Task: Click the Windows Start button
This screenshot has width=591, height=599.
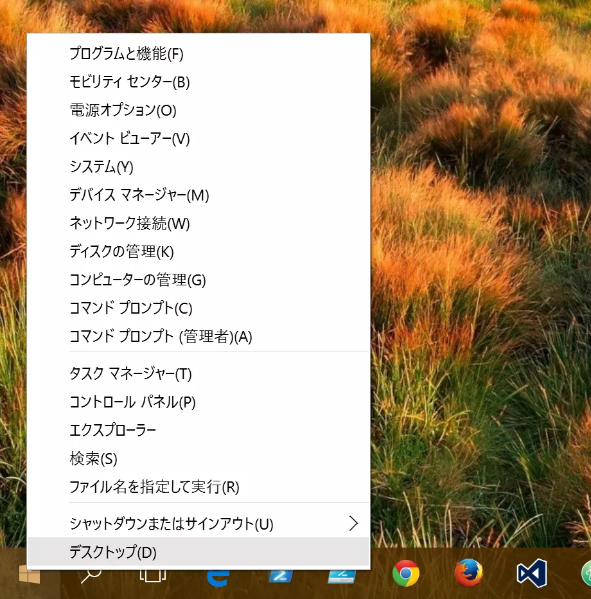Action: click(30, 575)
